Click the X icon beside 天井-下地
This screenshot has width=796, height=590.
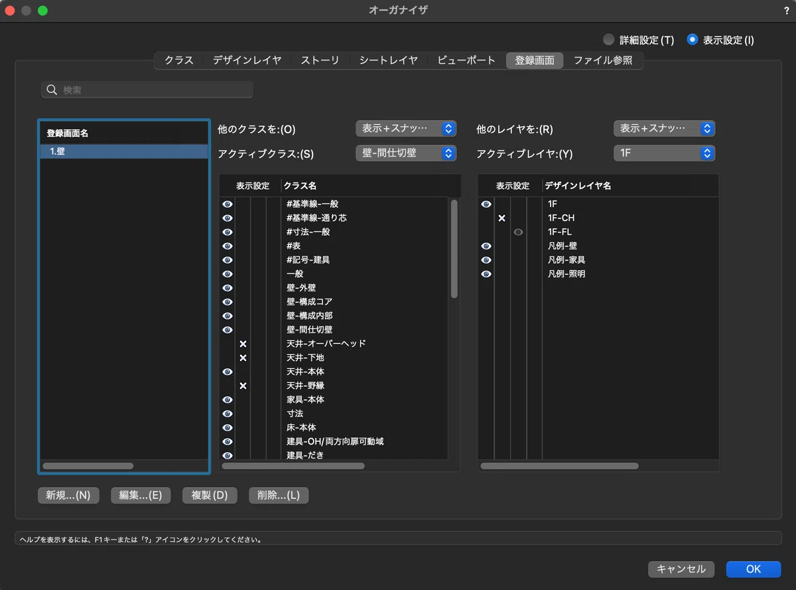[x=243, y=357]
